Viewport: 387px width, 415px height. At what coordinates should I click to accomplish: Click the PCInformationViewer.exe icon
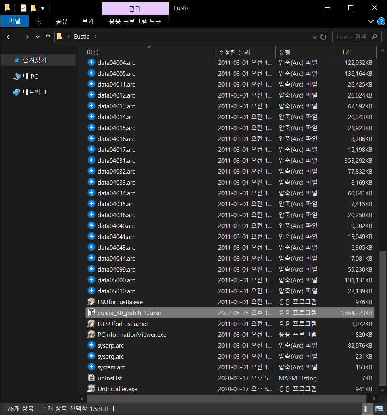(92, 334)
